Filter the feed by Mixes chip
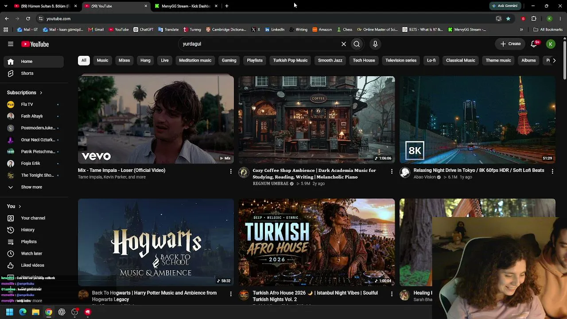Screen dimensions: 567x319 pyautogui.click(x=124, y=60)
